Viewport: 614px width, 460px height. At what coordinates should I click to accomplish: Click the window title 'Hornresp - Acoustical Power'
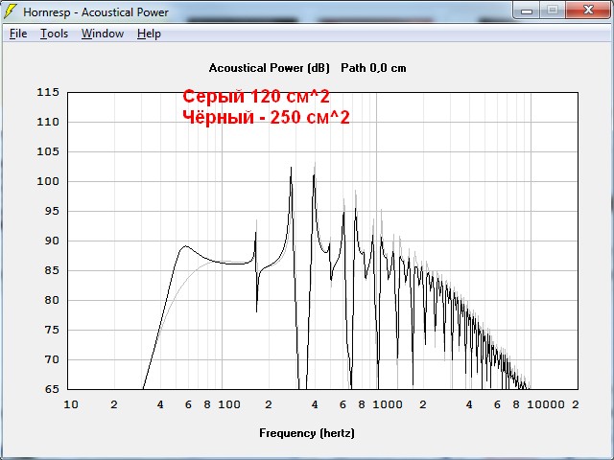(96, 12)
